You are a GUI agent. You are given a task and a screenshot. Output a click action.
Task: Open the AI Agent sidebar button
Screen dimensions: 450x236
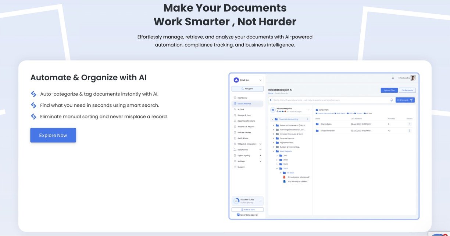click(x=247, y=89)
